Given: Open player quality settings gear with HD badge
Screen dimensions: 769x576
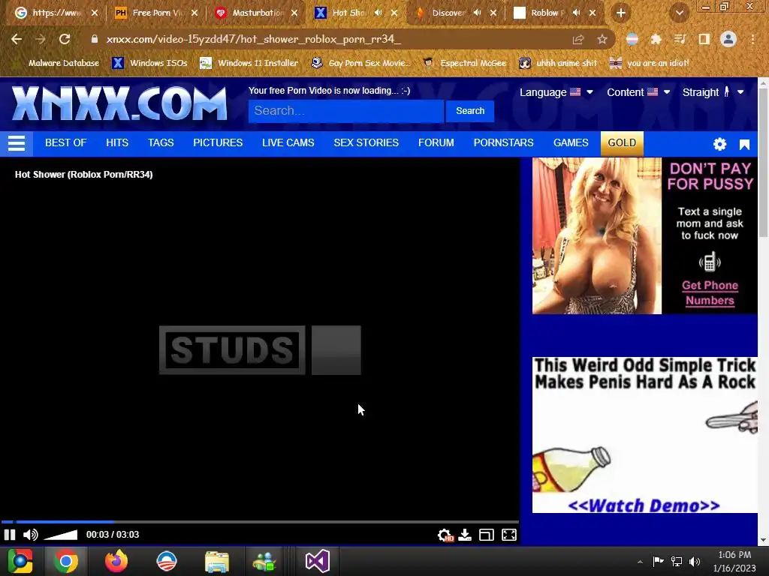Looking at the screenshot, I should click(445, 535).
